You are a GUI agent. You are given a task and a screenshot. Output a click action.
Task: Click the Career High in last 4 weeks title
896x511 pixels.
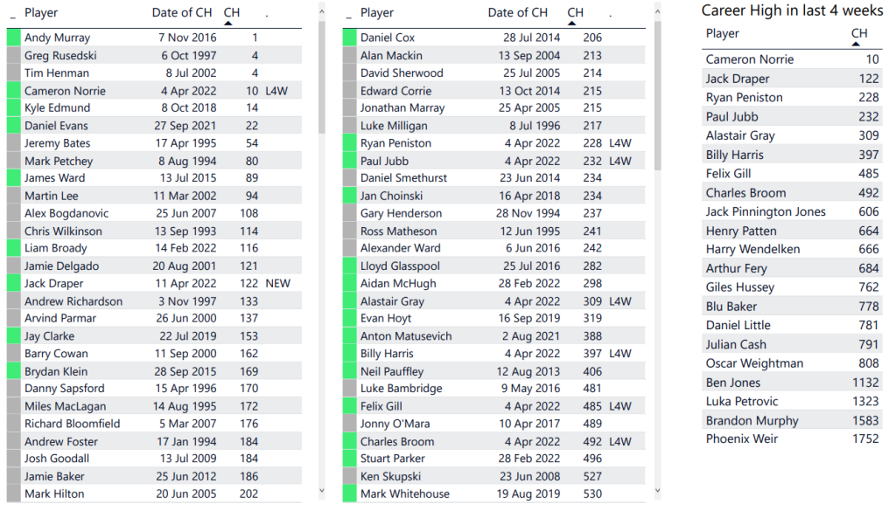pos(792,10)
